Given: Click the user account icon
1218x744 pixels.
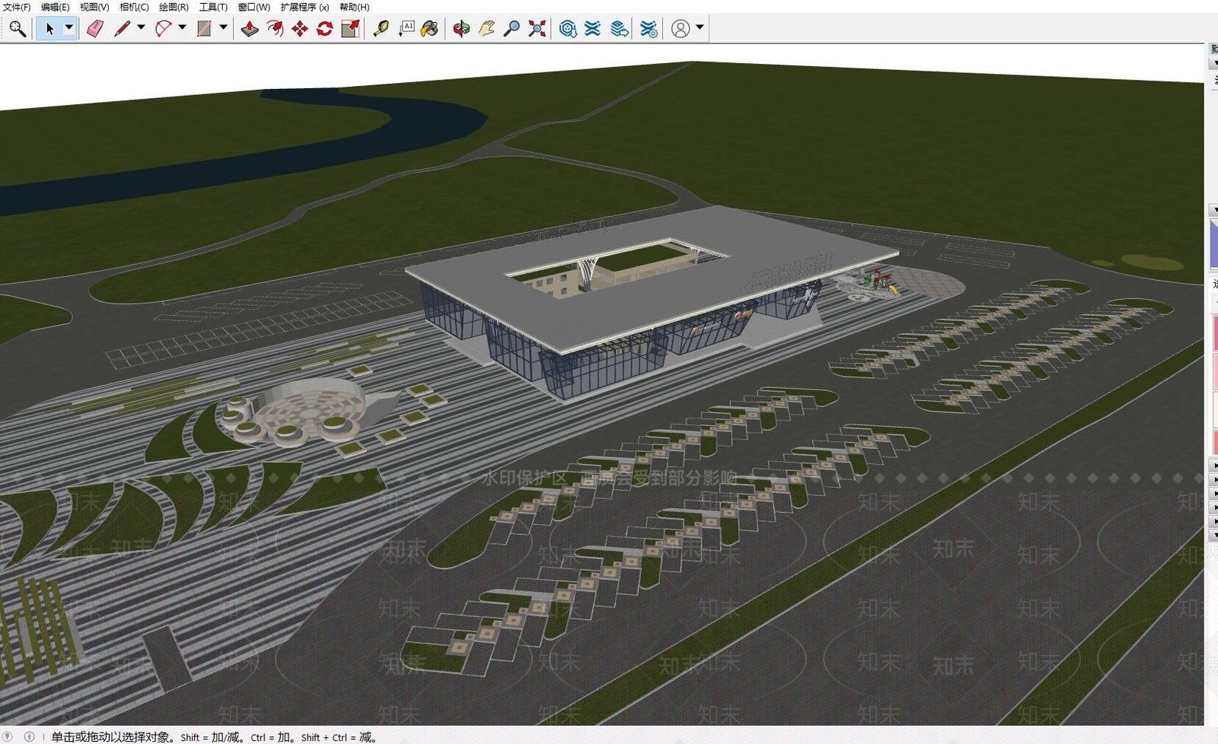Looking at the screenshot, I should [681, 29].
